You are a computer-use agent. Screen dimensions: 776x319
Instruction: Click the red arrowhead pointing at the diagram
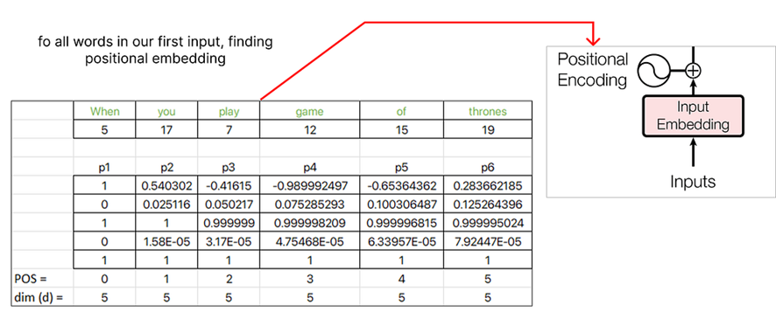592,38
